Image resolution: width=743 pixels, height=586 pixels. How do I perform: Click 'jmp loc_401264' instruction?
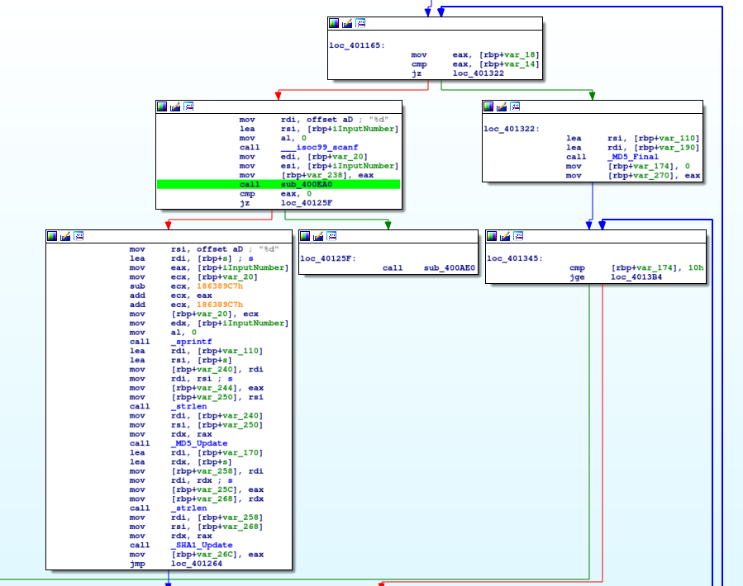click(176, 564)
